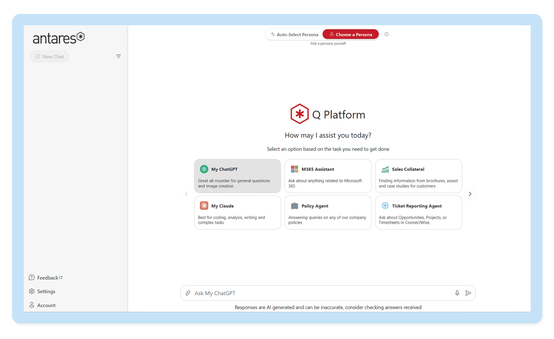Screen dimensions: 554x339
Task: Click 'Pick a persona yourself' hint text
Action: [x=328, y=44]
